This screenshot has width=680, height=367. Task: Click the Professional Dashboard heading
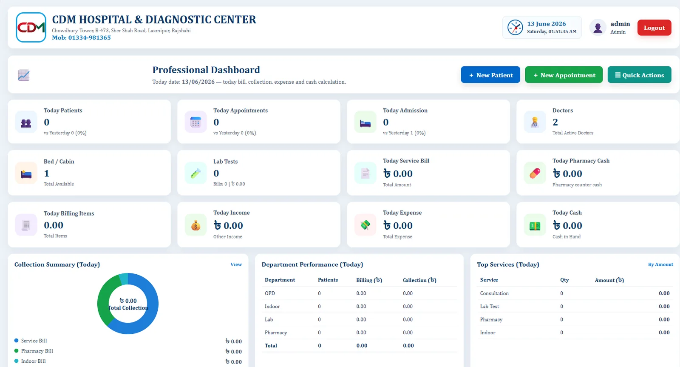pos(206,70)
